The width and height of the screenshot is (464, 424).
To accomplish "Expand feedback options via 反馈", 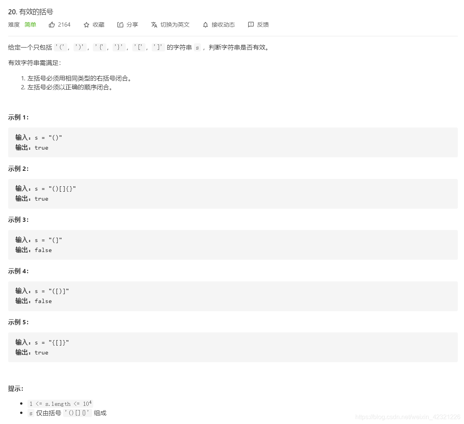I will coord(263,24).
